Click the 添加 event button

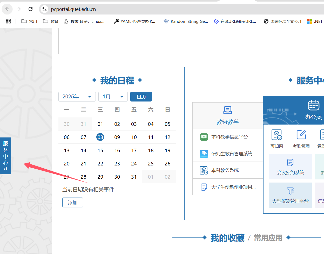(x=73, y=202)
